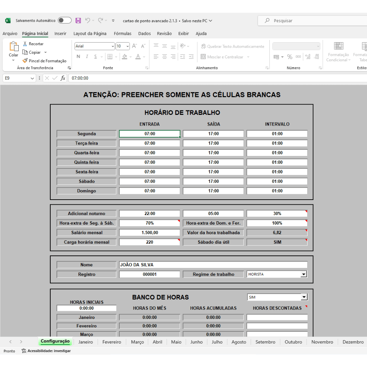Click the insert function fx icon
This screenshot has width=367, height=367.
click(63, 78)
